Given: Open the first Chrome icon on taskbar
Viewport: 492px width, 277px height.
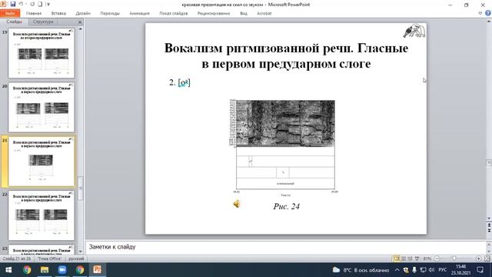Looking at the screenshot, I should pyautogui.click(x=27, y=270).
